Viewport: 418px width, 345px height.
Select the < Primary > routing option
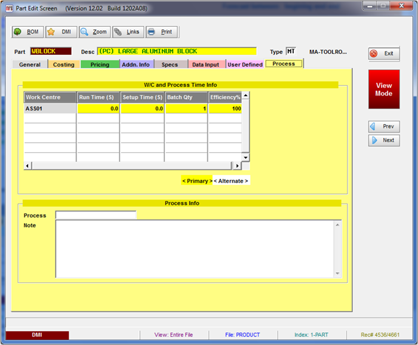click(x=197, y=181)
